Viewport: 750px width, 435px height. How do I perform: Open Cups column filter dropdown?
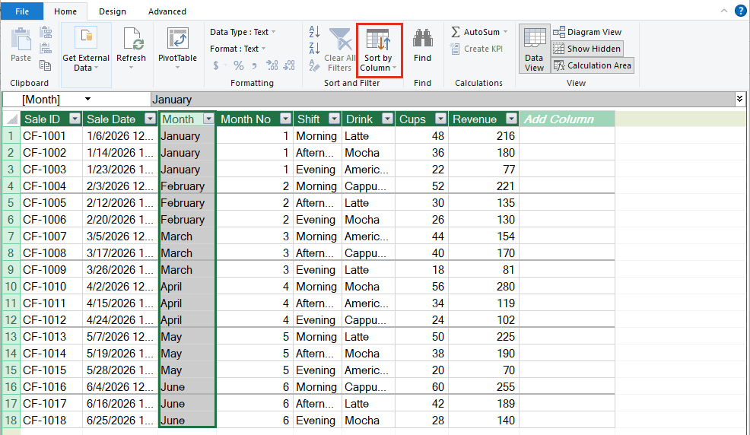441,119
